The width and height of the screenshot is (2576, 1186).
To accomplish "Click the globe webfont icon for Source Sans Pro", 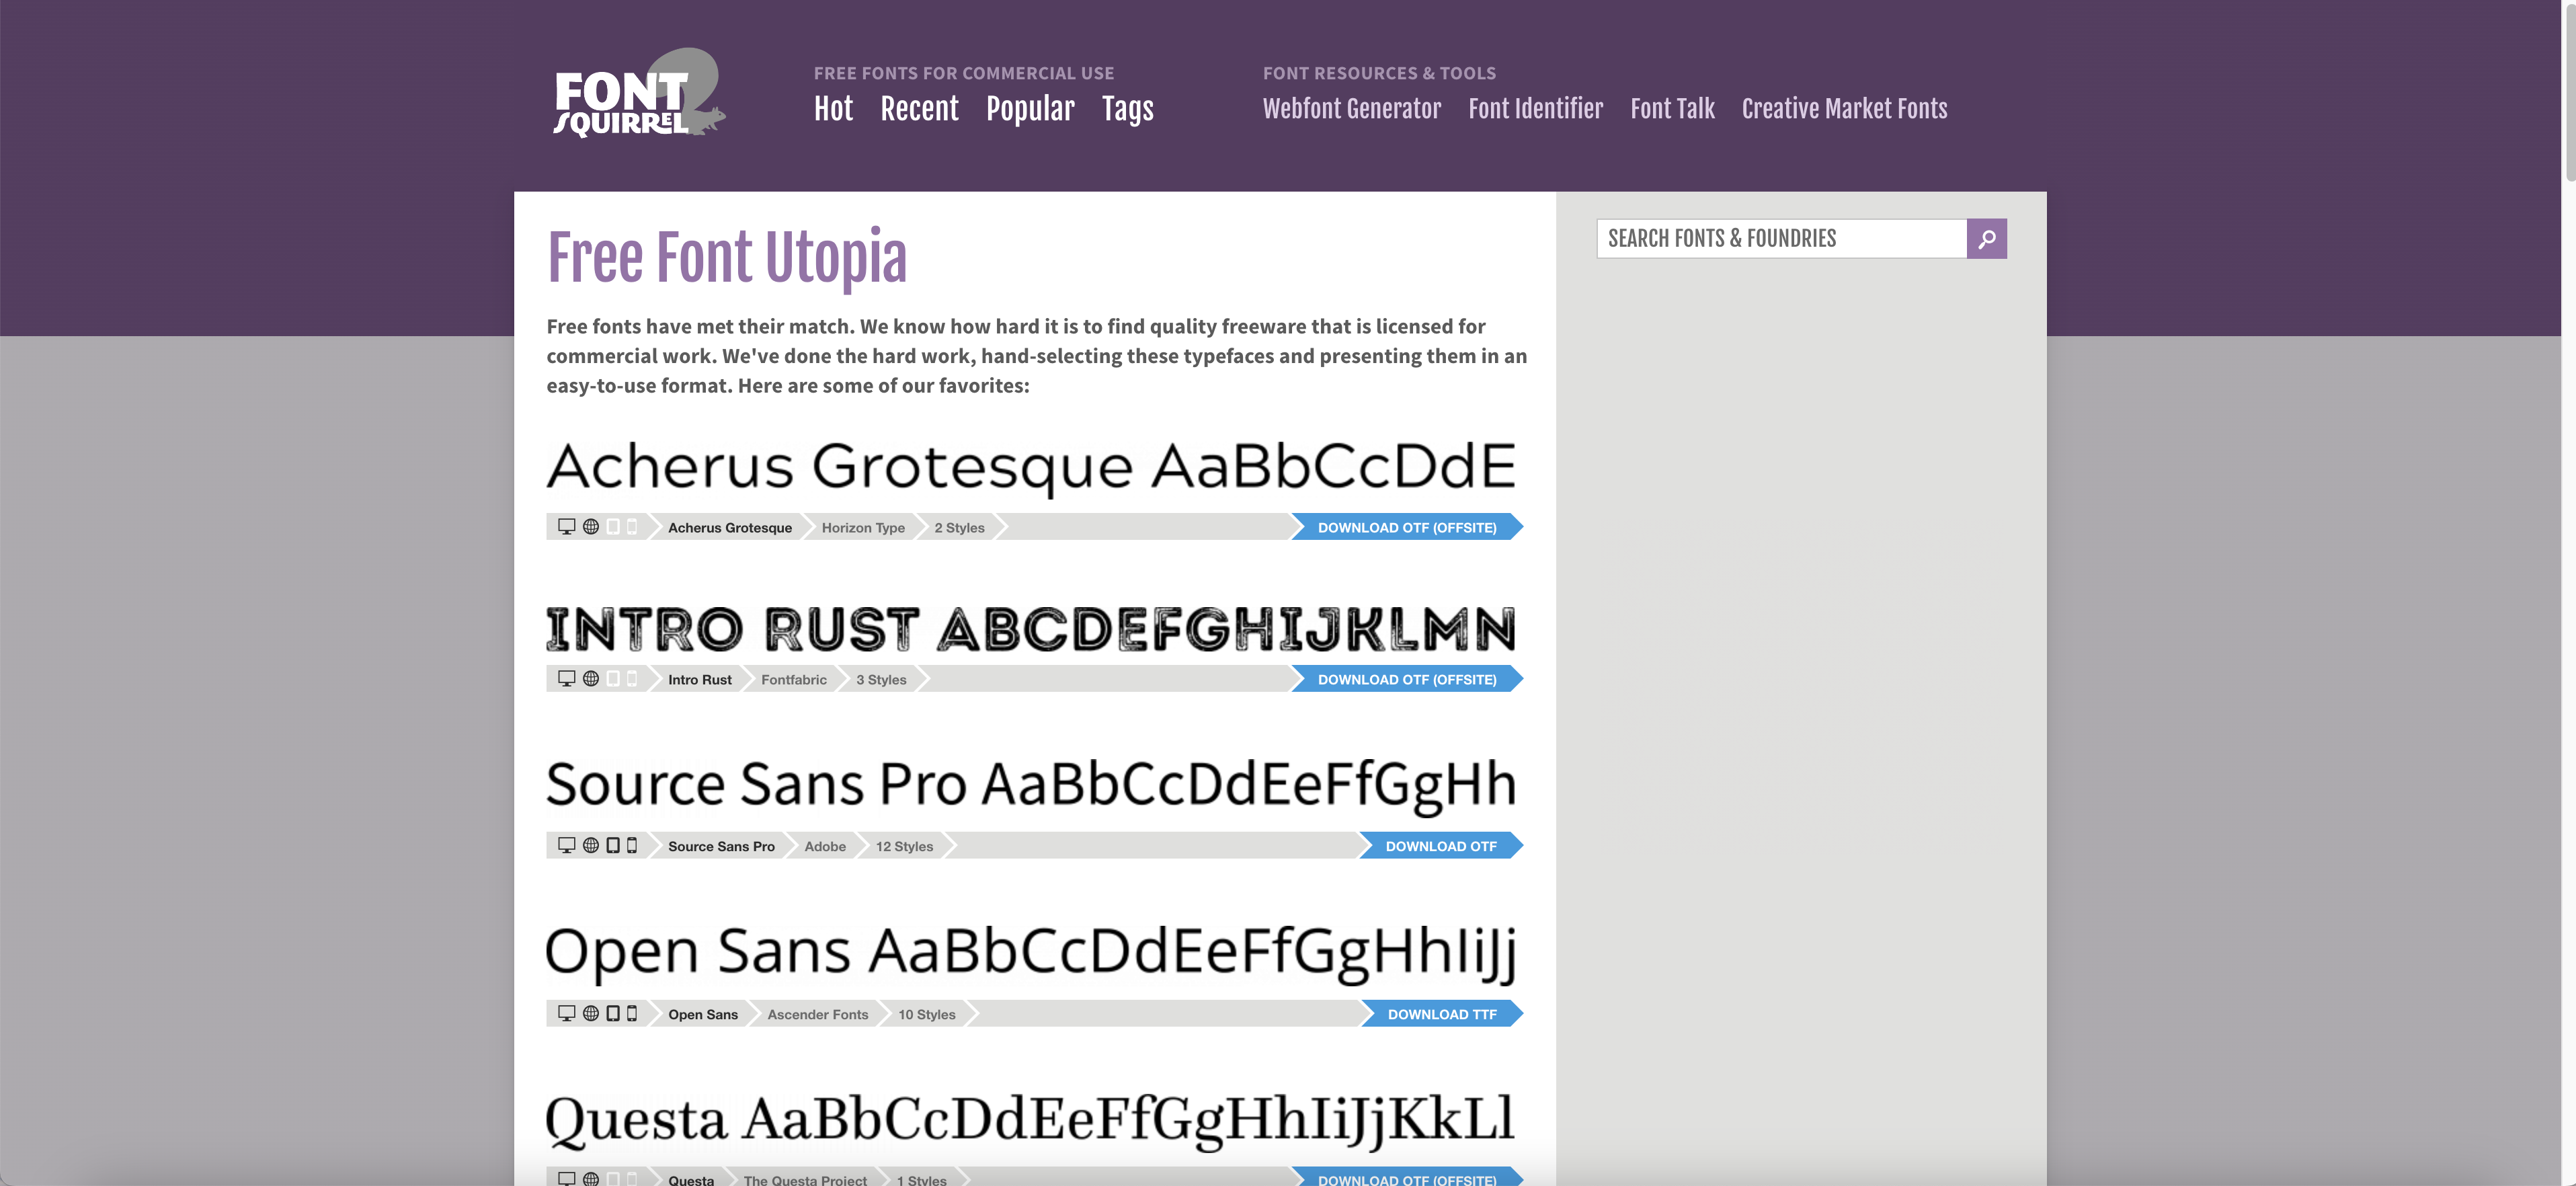I will (591, 846).
